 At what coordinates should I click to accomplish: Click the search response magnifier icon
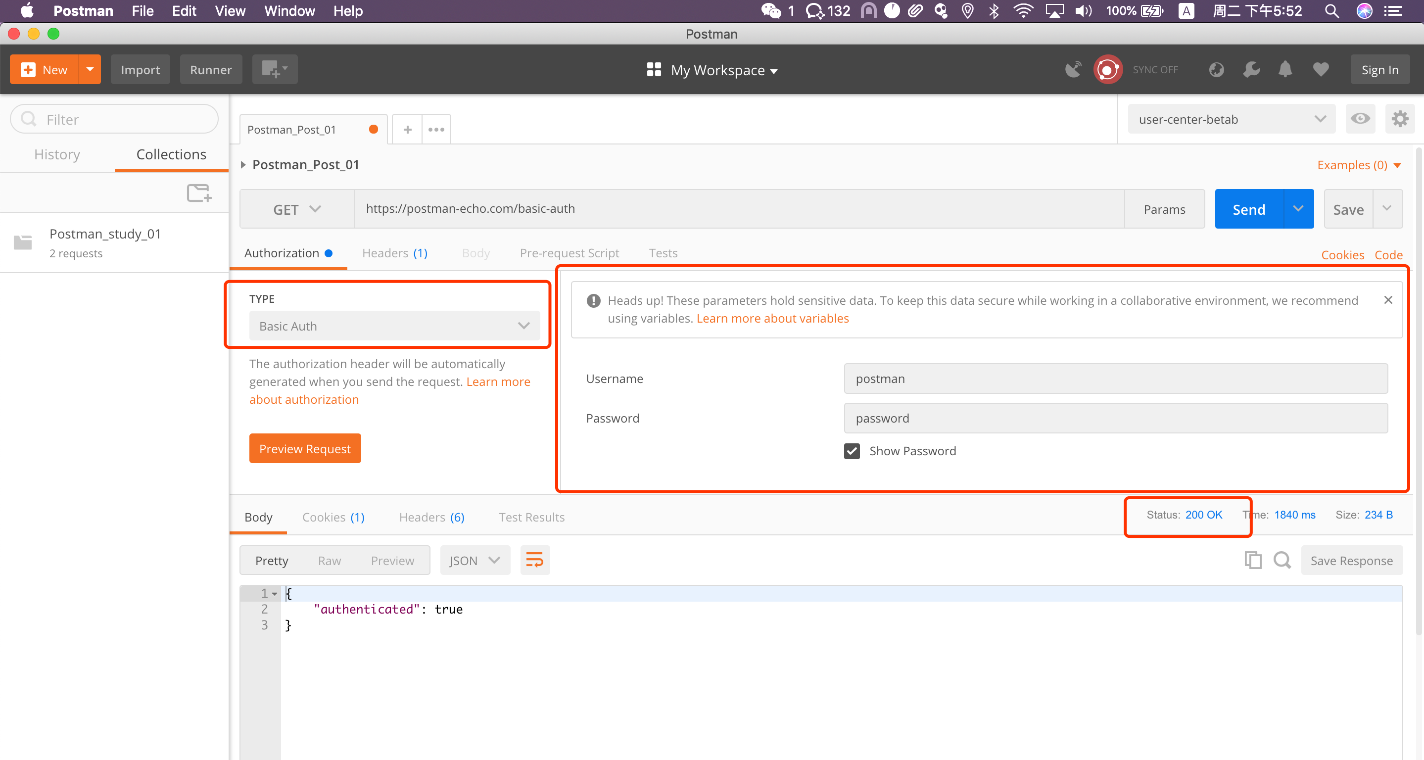[1282, 561]
